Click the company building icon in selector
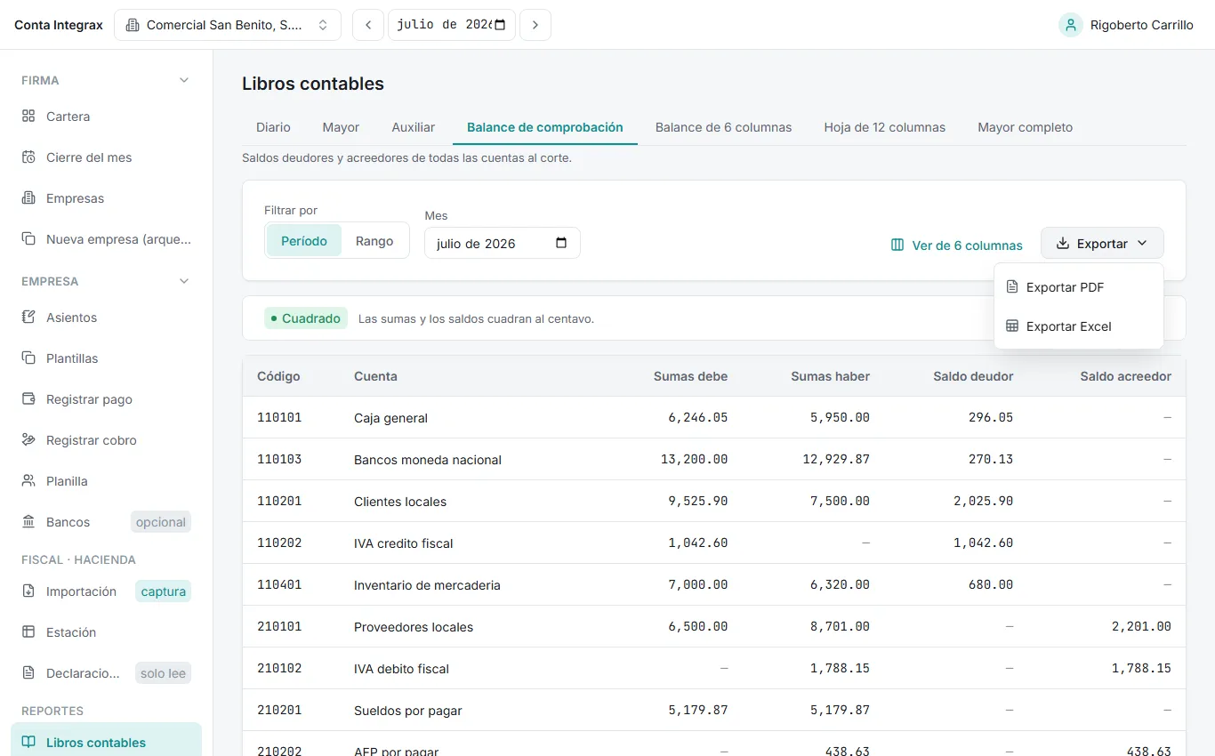Image resolution: width=1215 pixels, height=756 pixels. (133, 25)
